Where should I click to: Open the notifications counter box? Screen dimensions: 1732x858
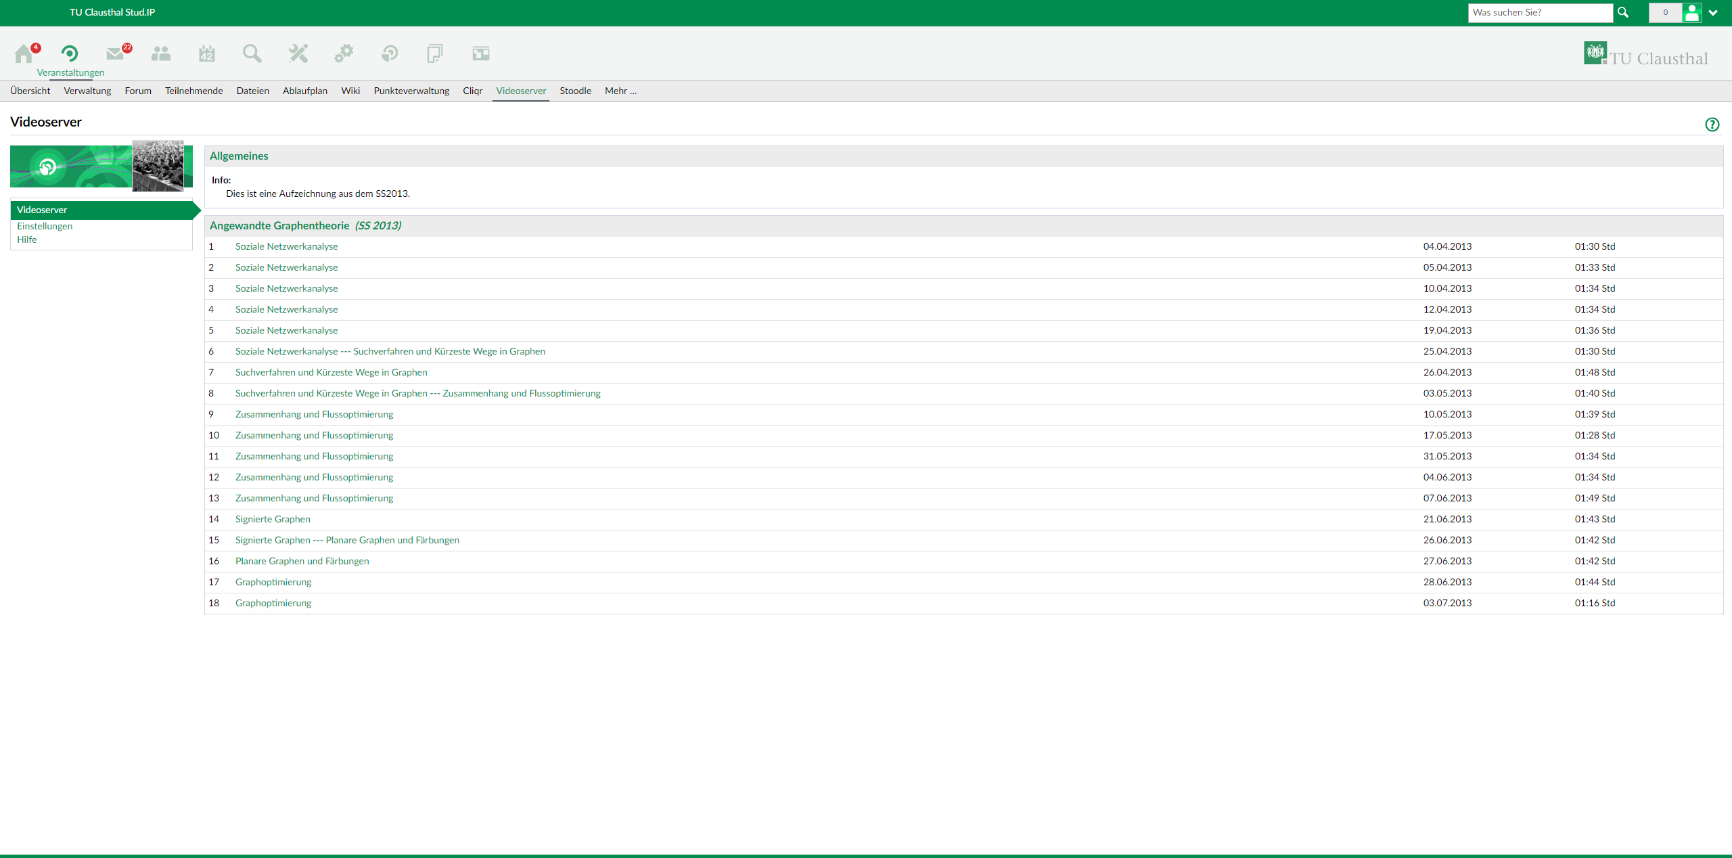(1665, 13)
